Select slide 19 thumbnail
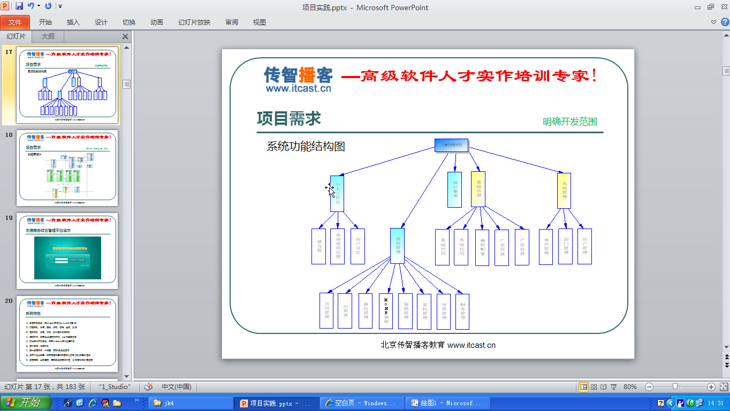This screenshot has width=730, height=411. (67, 251)
